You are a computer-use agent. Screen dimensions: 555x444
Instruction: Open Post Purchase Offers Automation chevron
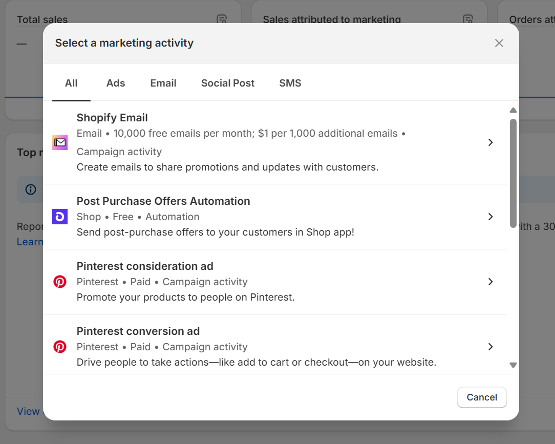click(490, 217)
